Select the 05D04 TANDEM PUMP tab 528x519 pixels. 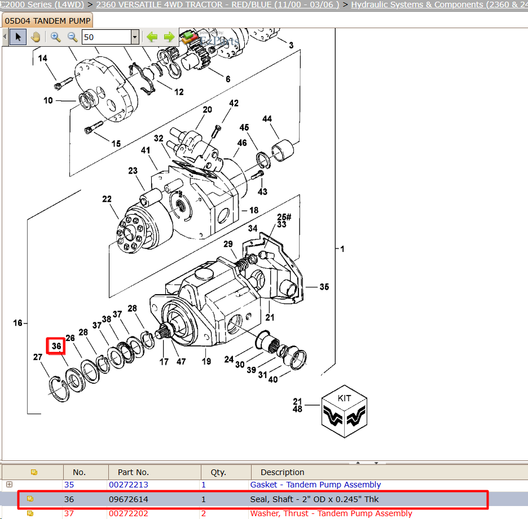tap(47, 21)
